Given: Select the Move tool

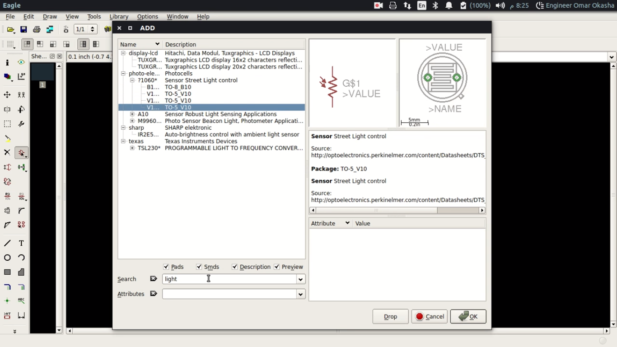Looking at the screenshot, I should 7,95.
